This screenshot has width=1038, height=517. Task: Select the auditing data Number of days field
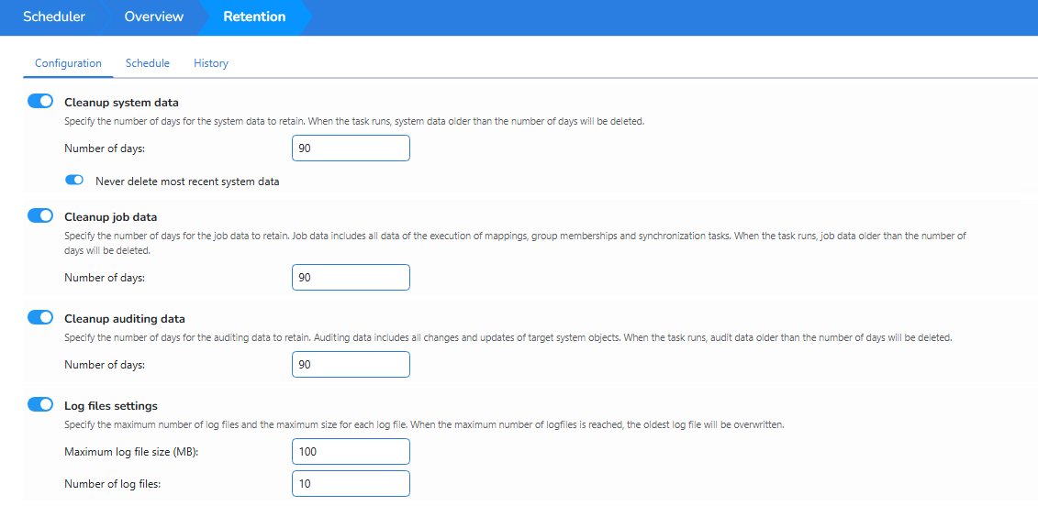click(x=351, y=365)
